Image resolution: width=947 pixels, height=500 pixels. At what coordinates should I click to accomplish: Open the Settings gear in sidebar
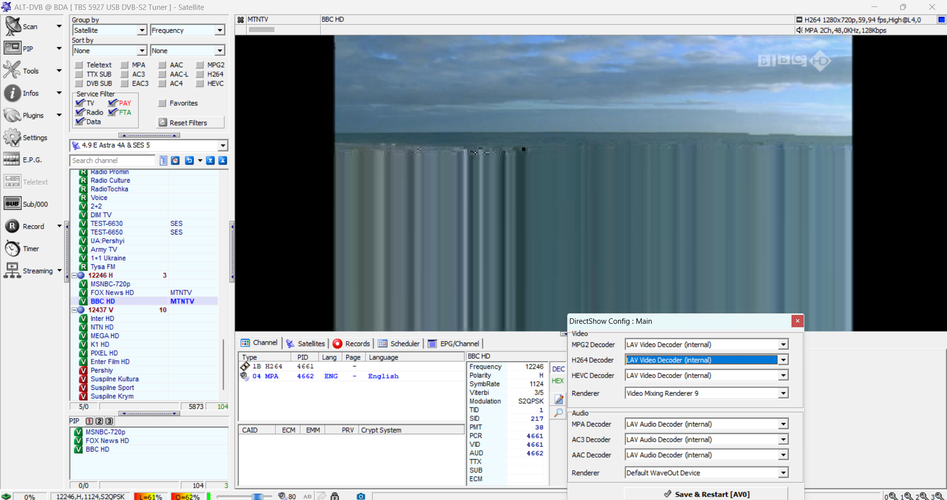coord(25,137)
